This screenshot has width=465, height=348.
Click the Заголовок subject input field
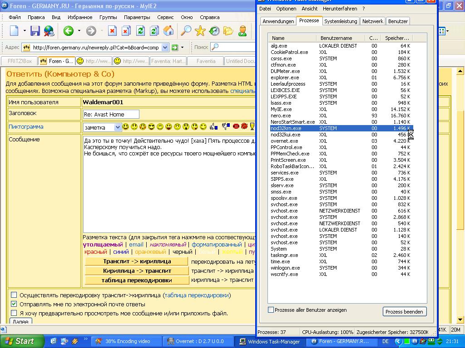point(111,114)
